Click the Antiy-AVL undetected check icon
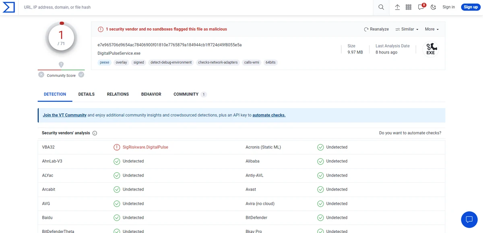Image resolution: width=483 pixels, height=233 pixels. click(x=320, y=175)
